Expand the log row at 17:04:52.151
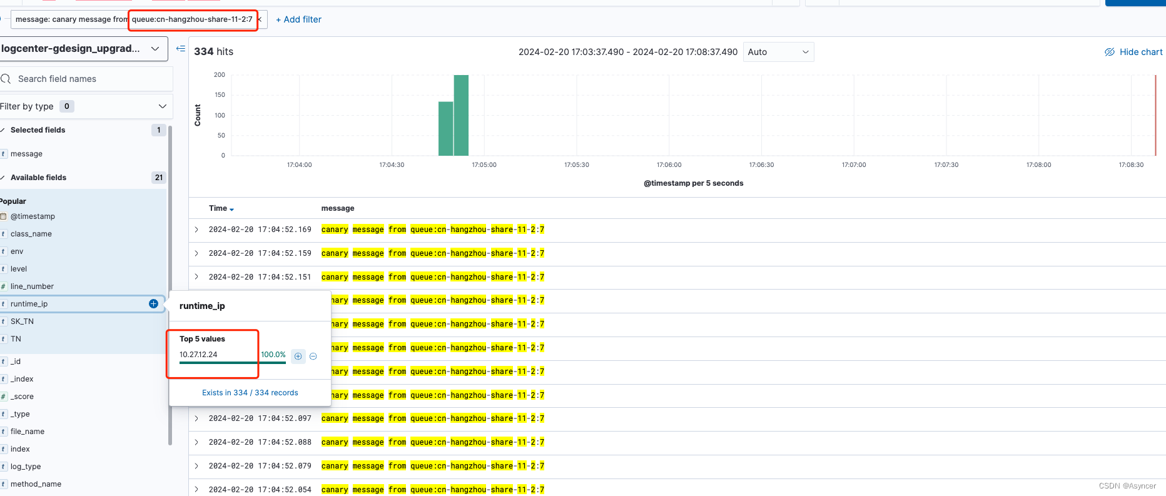Image resolution: width=1166 pixels, height=496 pixels. 196,277
